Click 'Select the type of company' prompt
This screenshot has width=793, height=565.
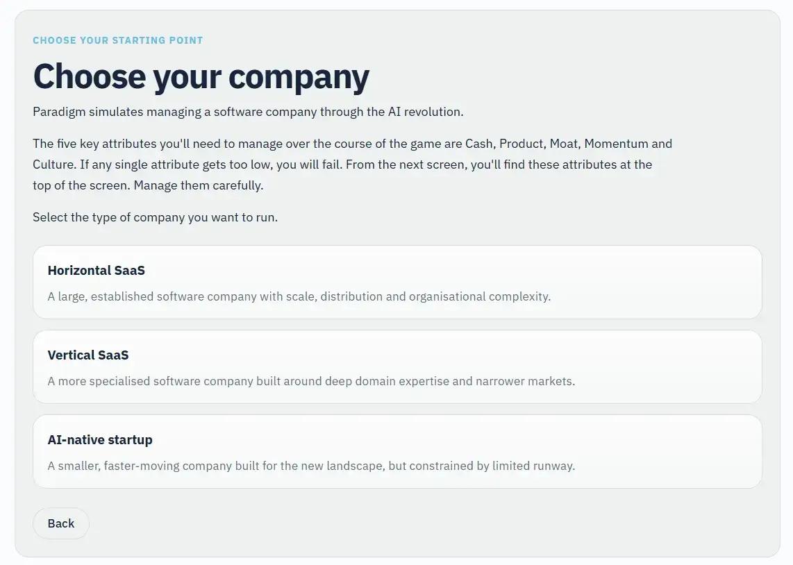click(x=156, y=217)
